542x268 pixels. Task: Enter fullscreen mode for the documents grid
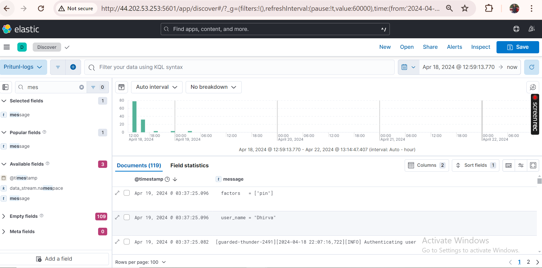[x=533, y=165]
